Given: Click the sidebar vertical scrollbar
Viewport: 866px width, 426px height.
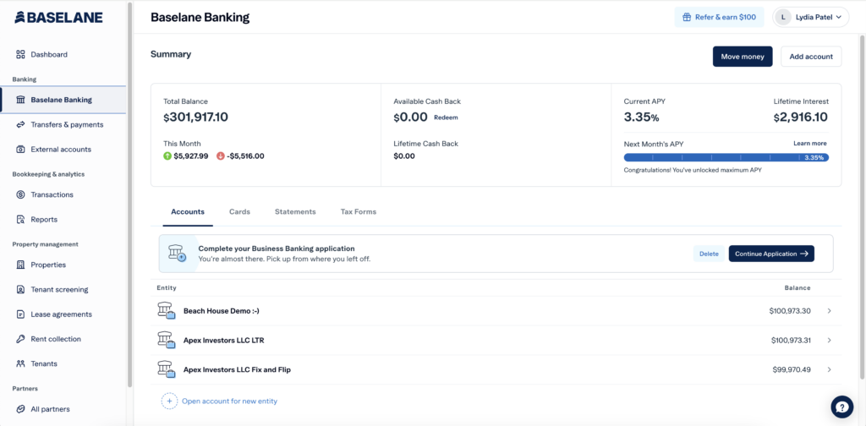Looking at the screenshot, I should coord(129,194).
